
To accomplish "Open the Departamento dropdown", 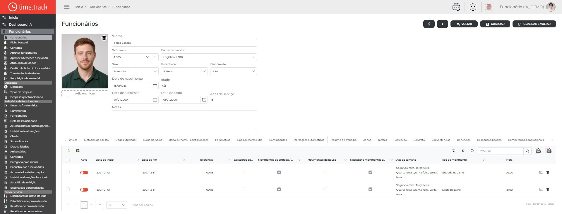I will pos(209,57).
